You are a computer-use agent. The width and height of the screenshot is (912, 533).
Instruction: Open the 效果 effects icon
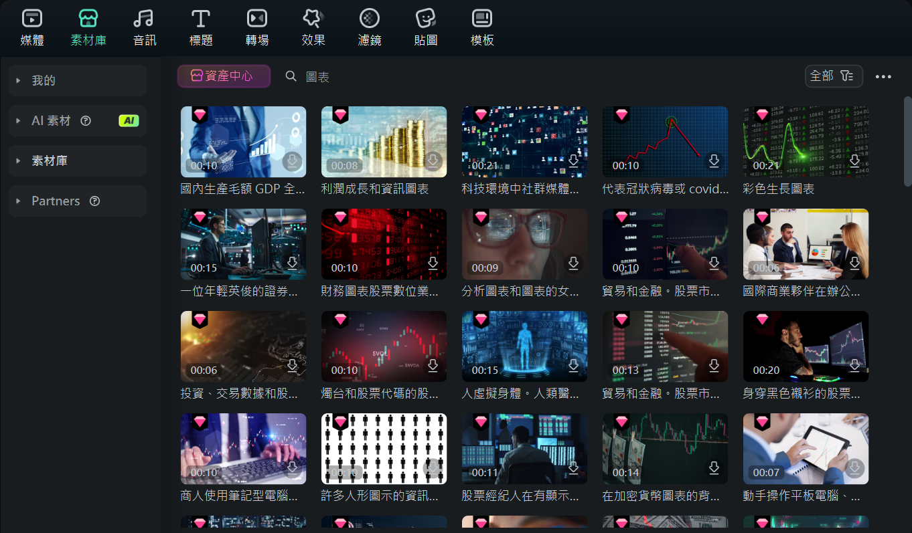[x=313, y=27]
